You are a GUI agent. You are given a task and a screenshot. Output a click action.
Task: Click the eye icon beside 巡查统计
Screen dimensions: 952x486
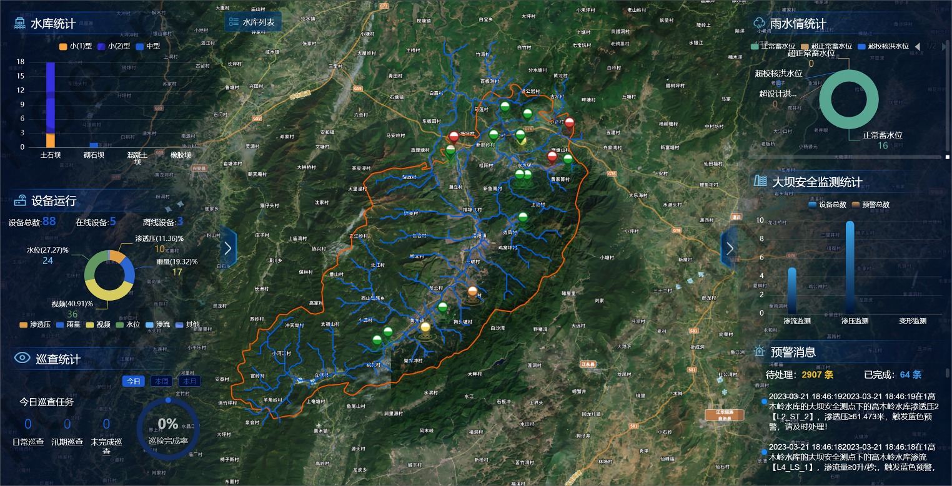(x=22, y=357)
